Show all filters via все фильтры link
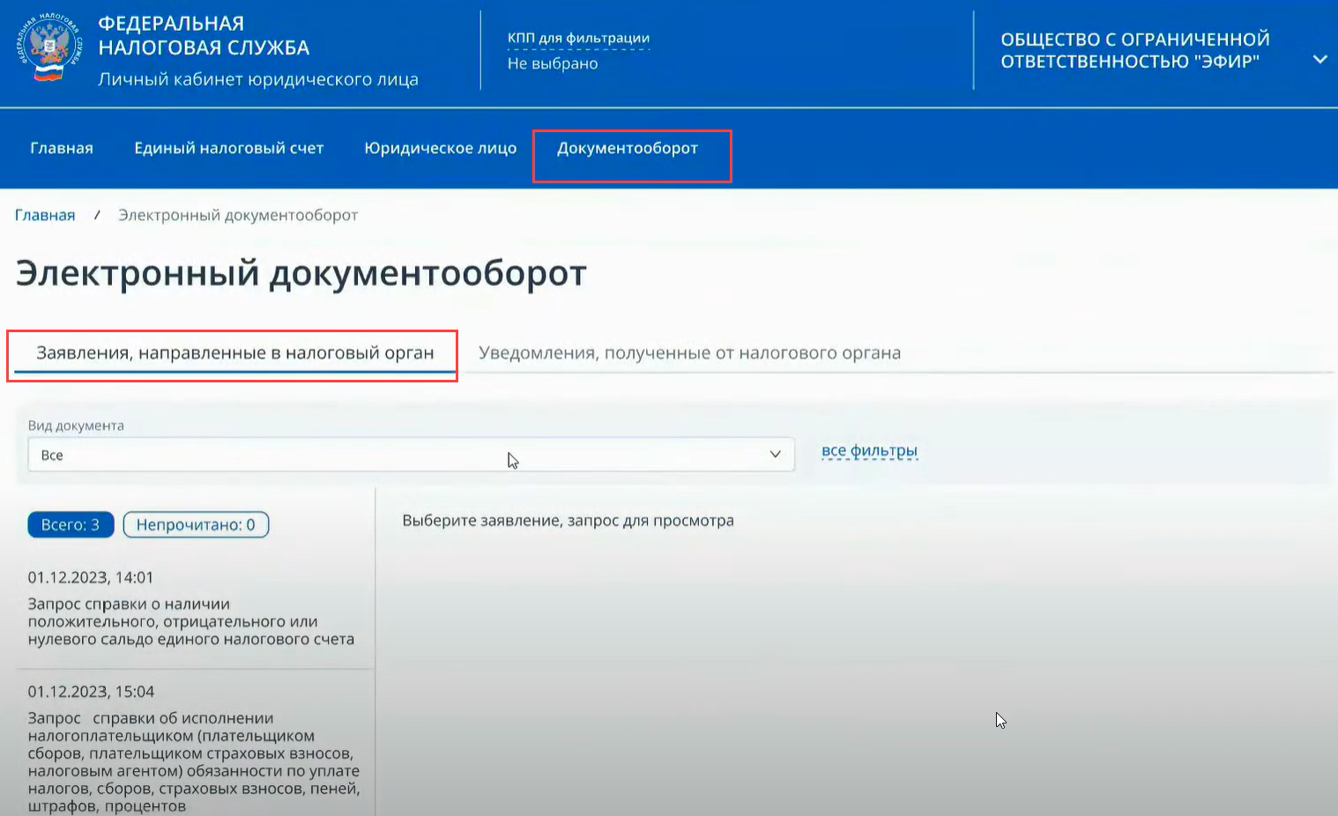This screenshot has width=1338, height=816. click(869, 451)
